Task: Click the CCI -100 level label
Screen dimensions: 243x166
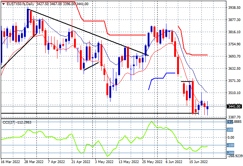Action: pos(230,145)
